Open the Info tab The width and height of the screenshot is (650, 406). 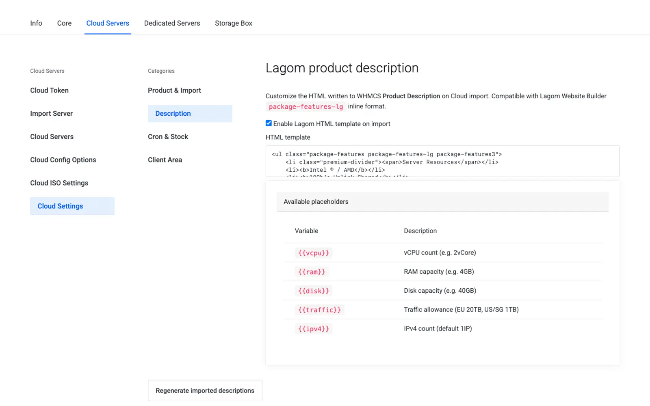point(36,23)
